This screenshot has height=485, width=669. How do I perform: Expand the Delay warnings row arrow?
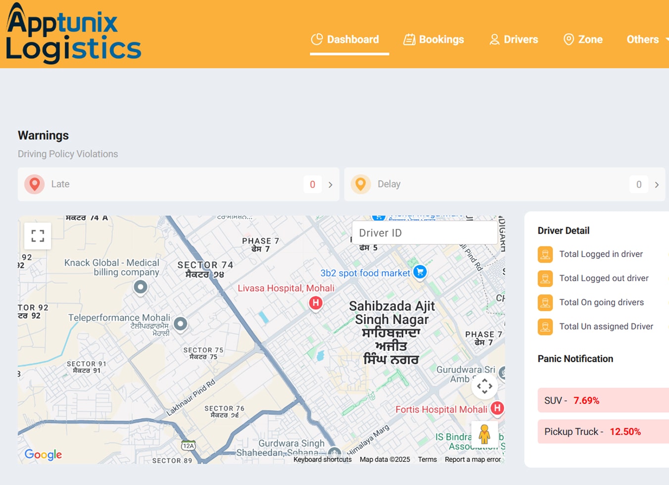click(657, 185)
